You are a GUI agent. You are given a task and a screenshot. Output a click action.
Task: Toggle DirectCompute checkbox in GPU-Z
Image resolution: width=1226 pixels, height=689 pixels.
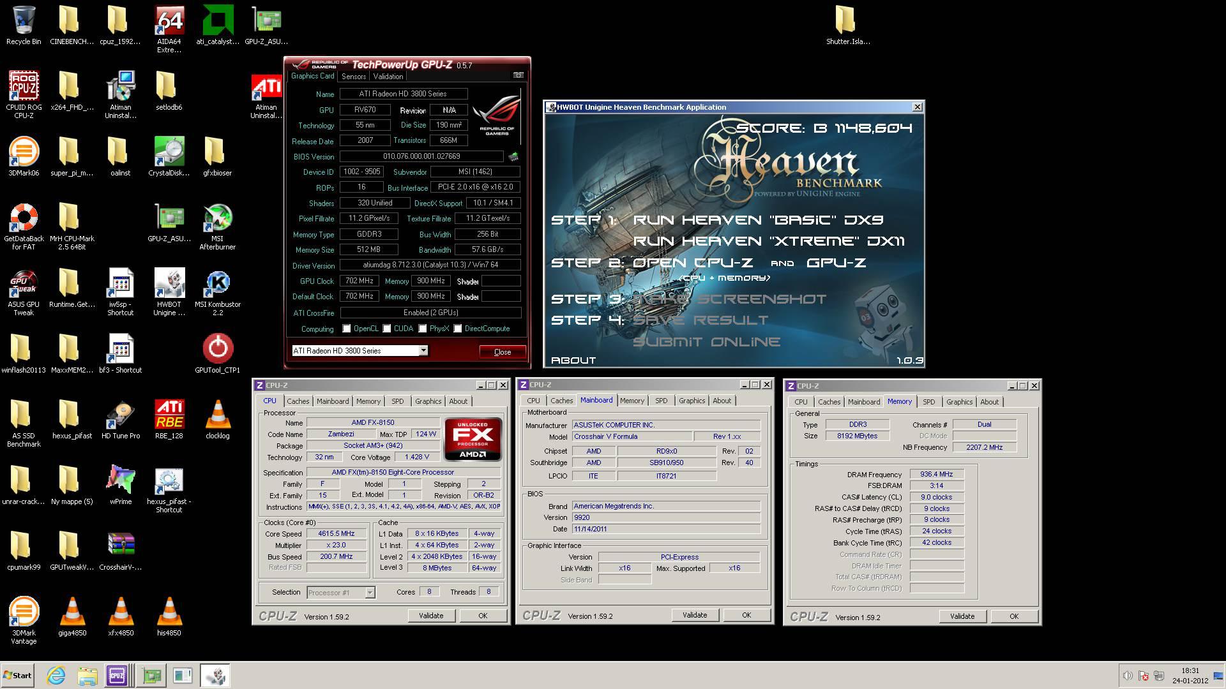point(458,329)
